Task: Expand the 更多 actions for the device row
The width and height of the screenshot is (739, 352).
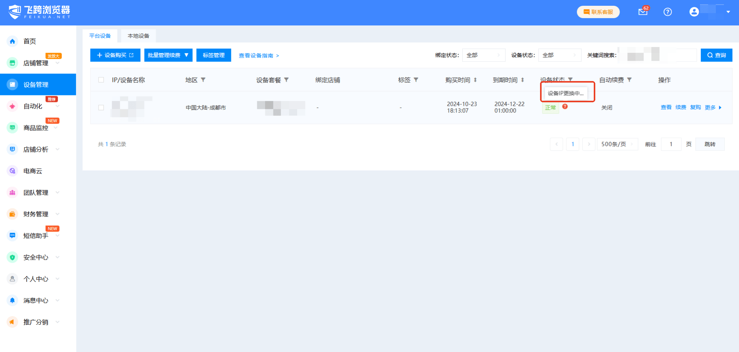Action: click(711, 107)
